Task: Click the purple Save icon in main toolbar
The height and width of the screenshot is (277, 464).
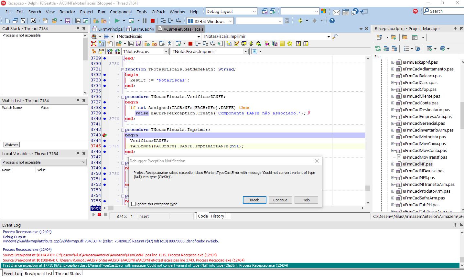Action: [x=68, y=21]
